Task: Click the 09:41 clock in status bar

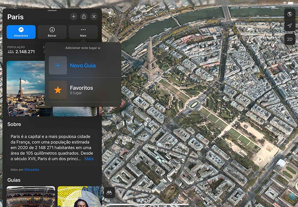Action: [8, 3]
